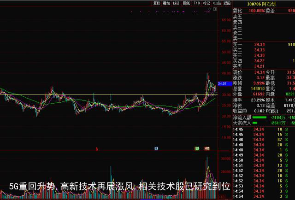
Task: Click 买五 bid price 34.21
Action: [x=260, y=66]
